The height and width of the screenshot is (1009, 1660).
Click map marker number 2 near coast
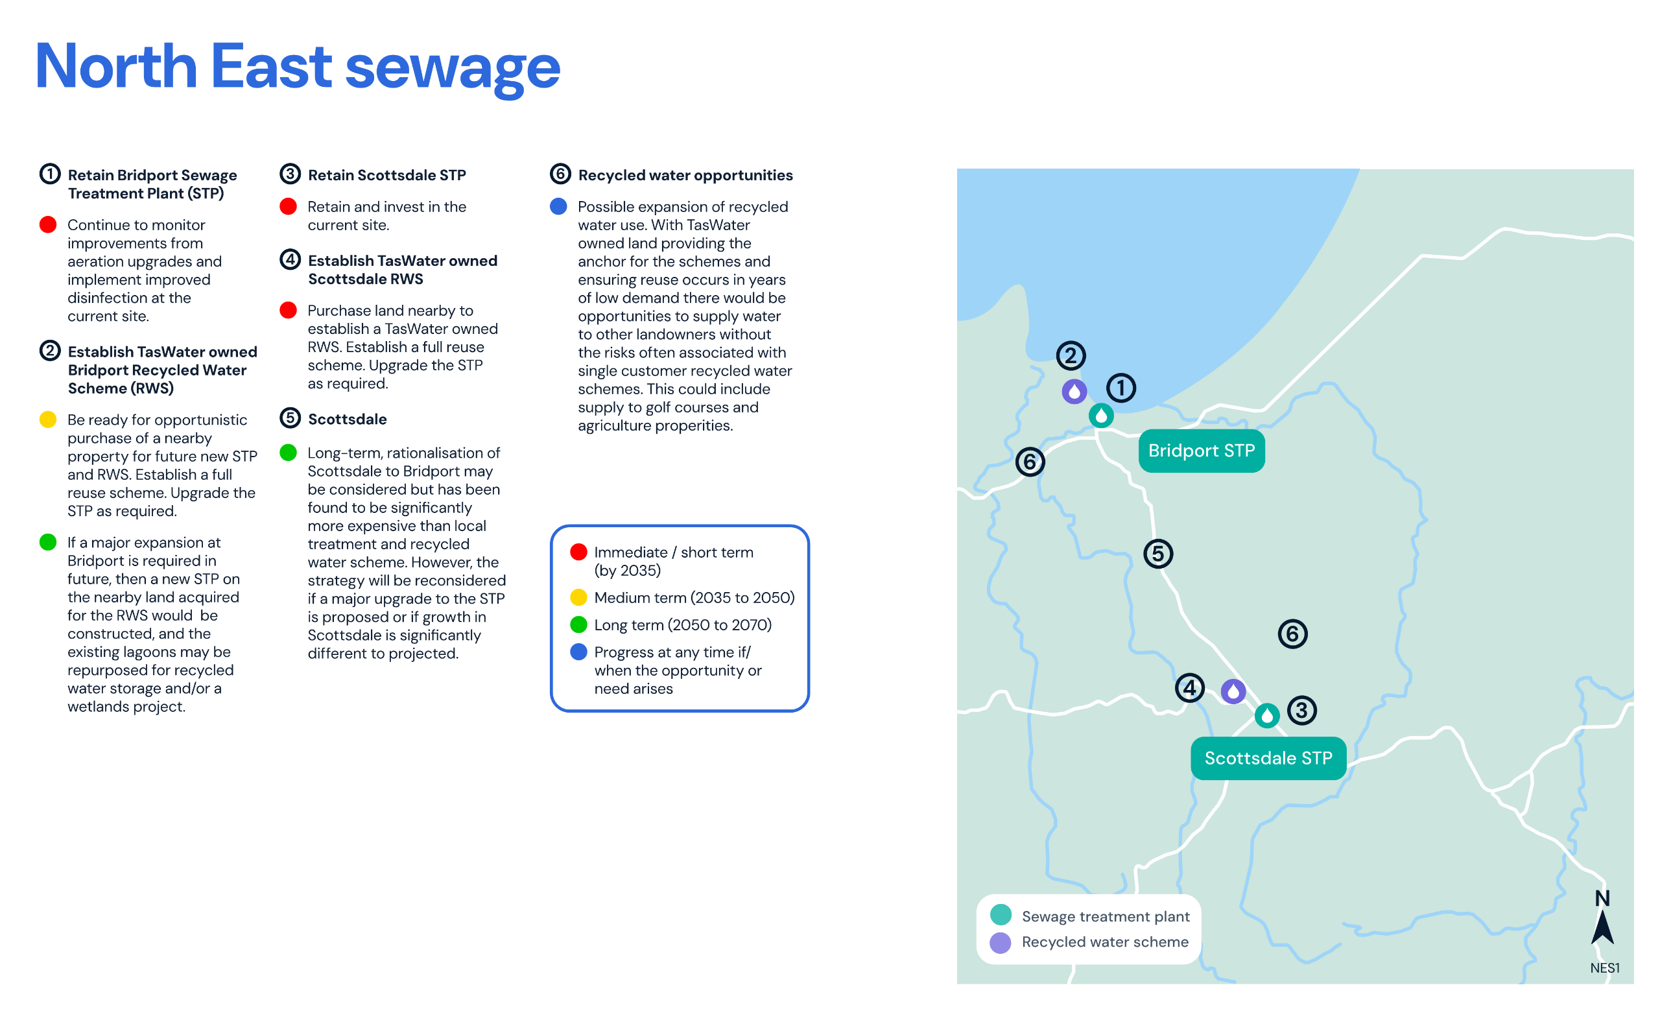tap(1071, 355)
